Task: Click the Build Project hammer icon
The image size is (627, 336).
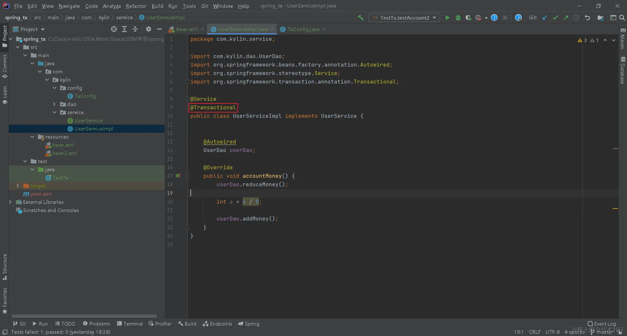Action: [361, 18]
